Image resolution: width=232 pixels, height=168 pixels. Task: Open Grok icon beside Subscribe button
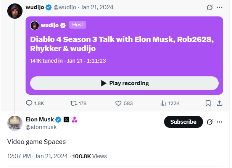tap(209, 122)
